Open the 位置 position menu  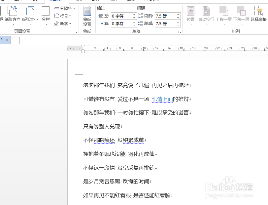pyautogui.click(x=191, y=16)
